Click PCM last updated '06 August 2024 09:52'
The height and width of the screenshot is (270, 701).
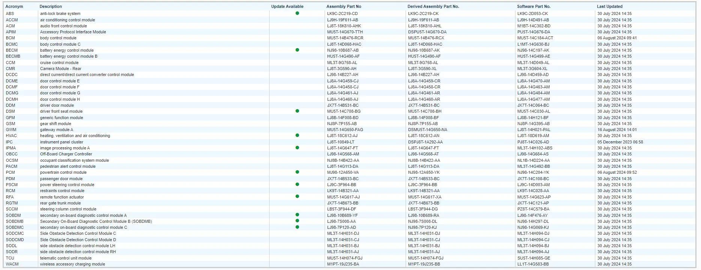(x=617, y=172)
